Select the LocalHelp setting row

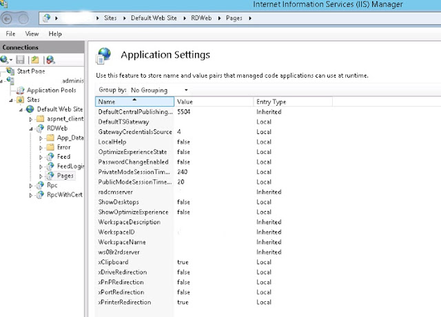214,142
